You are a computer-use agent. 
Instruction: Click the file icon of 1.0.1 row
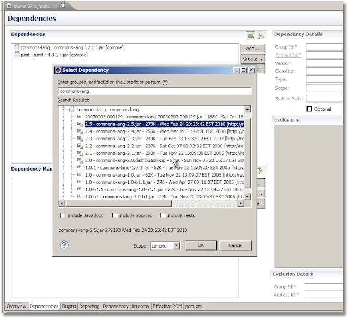(79, 167)
